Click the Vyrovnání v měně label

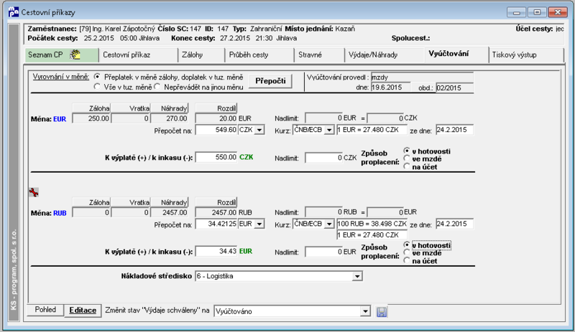pyautogui.click(x=61, y=77)
